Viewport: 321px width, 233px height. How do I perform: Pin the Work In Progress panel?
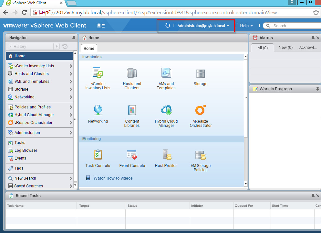click(317, 89)
